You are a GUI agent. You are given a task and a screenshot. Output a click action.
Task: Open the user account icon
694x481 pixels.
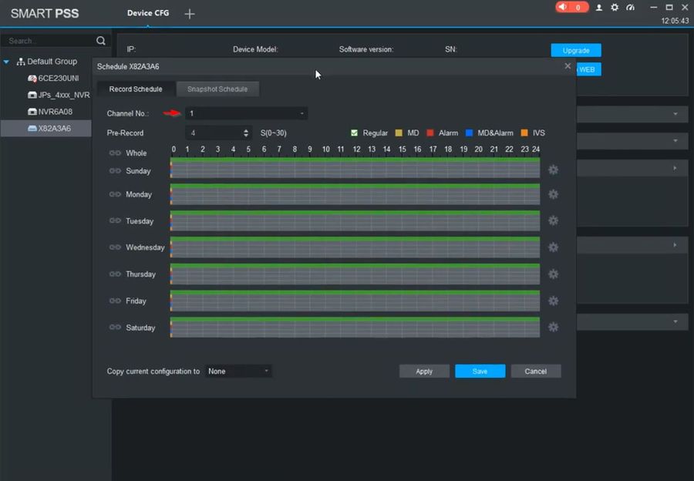598,8
